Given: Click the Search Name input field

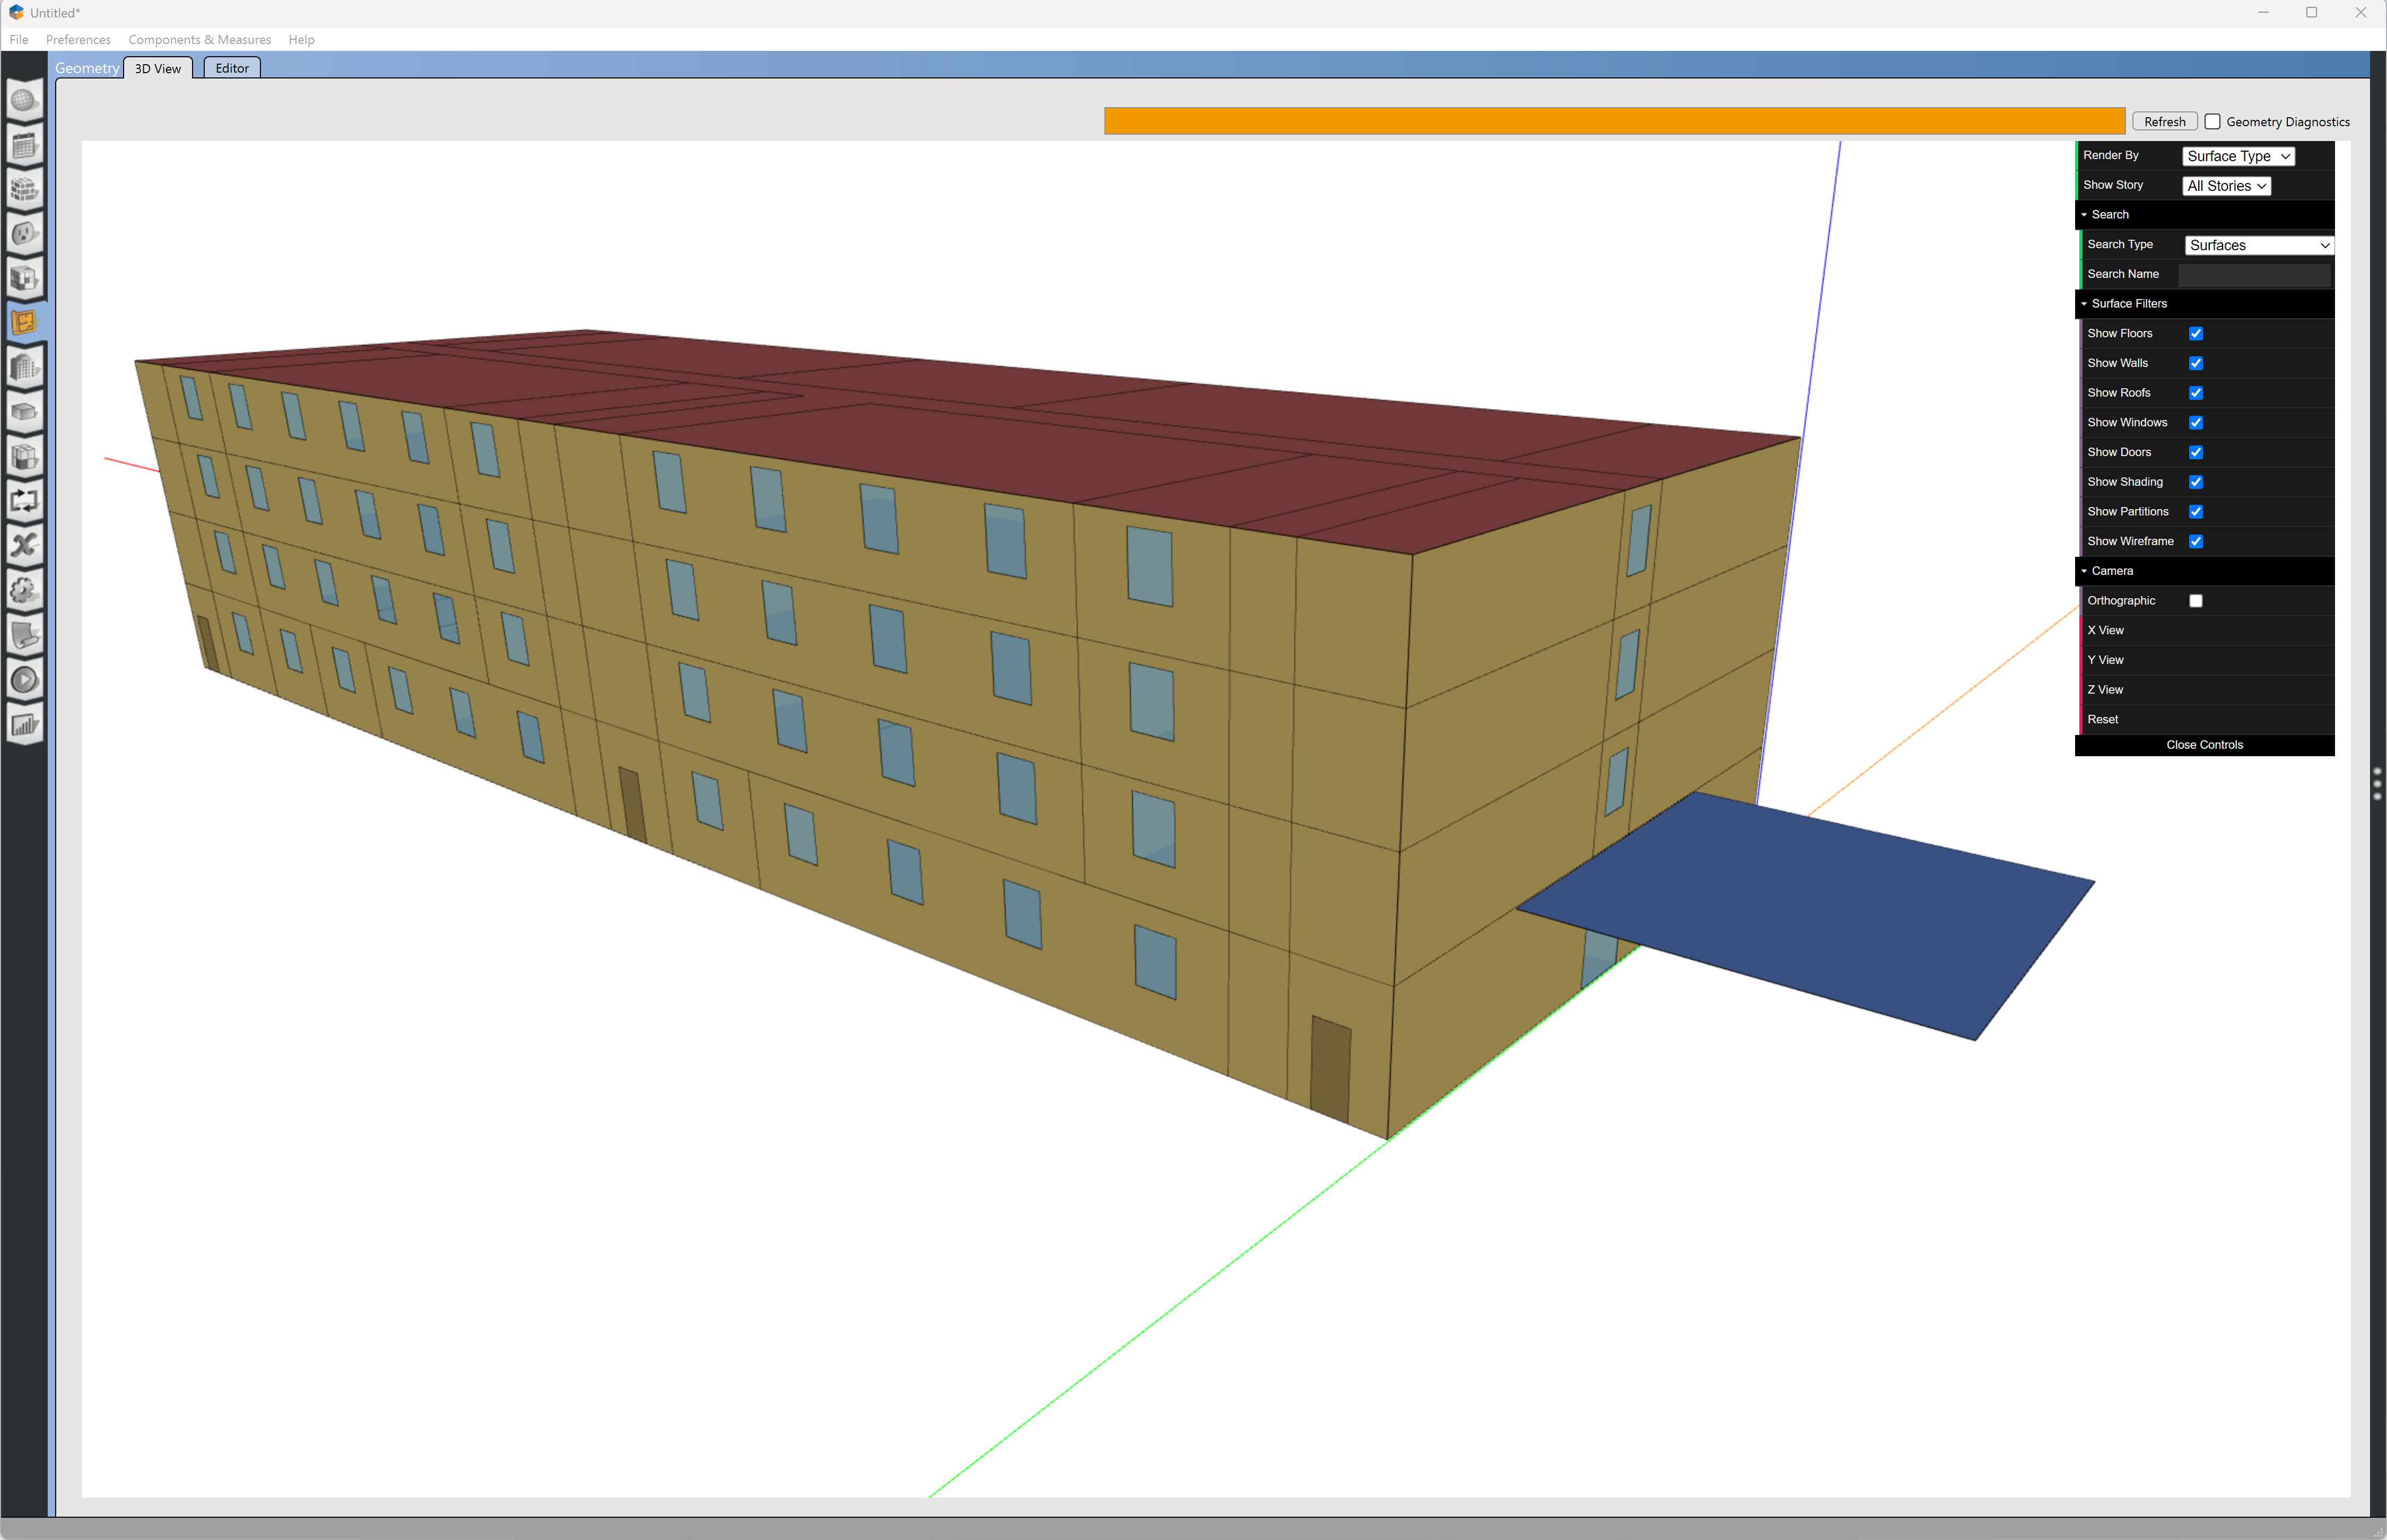Looking at the screenshot, I should tap(2254, 274).
